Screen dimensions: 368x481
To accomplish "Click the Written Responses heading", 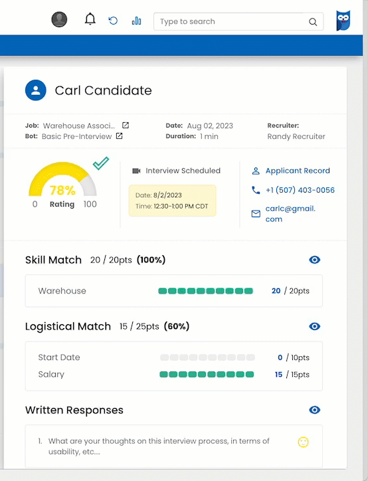I will (74, 410).
